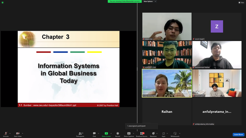The image size is (246, 138).
Task: Select Friska's highlighted speaker video tile
Action: tap(167, 83)
